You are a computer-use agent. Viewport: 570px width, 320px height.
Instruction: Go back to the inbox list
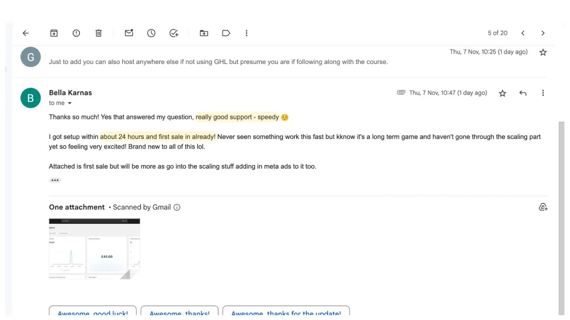26,33
